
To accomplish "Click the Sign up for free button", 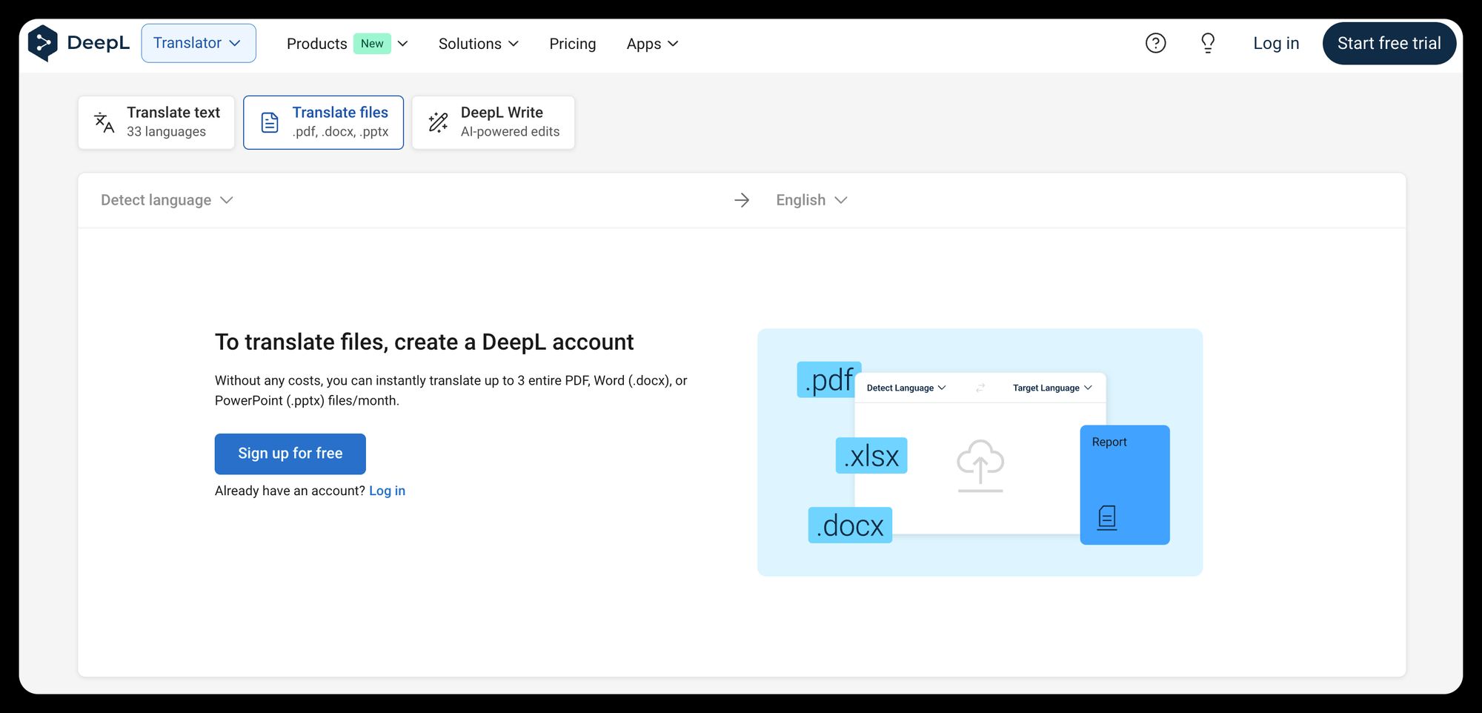I will click(x=290, y=454).
